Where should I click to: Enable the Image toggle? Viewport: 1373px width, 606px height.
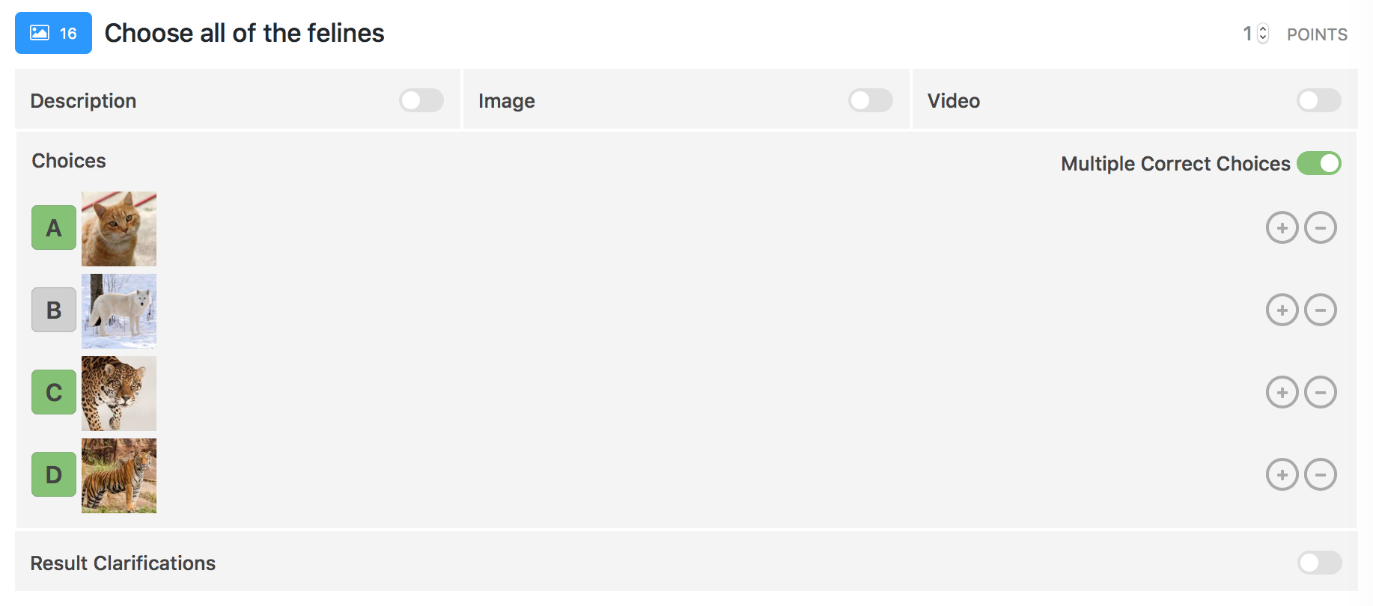pos(870,100)
